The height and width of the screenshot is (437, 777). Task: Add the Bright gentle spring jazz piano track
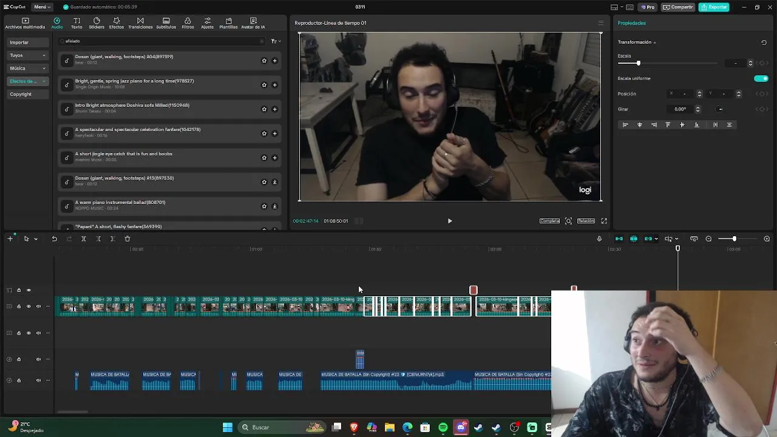274,85
